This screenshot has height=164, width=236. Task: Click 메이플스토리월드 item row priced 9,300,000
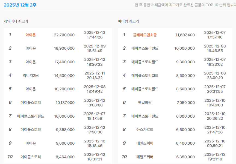[145, 62]
